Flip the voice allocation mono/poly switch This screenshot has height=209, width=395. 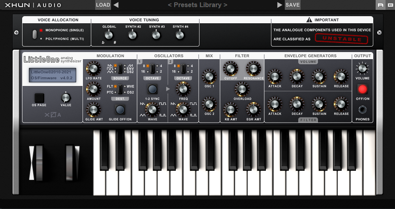point(35,34)
